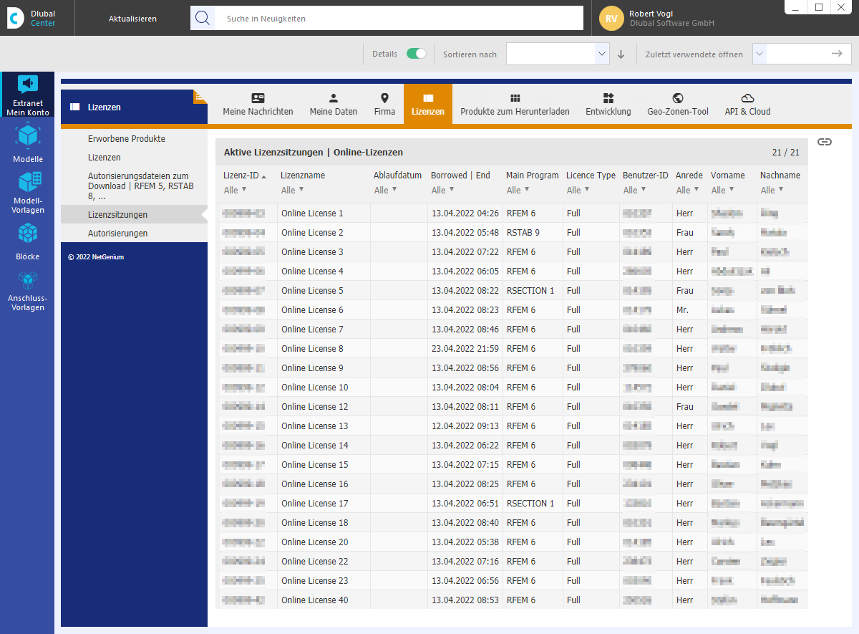Toggle the Details switch
Viewport: 859px width, 634px height.
(x=416, y=54)
